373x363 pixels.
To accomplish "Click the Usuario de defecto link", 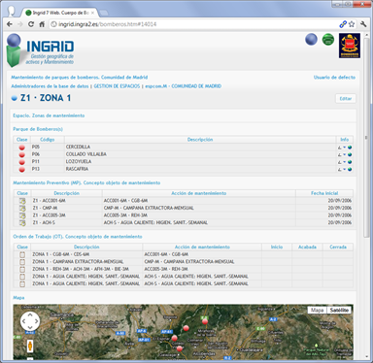I will point(334,78).
